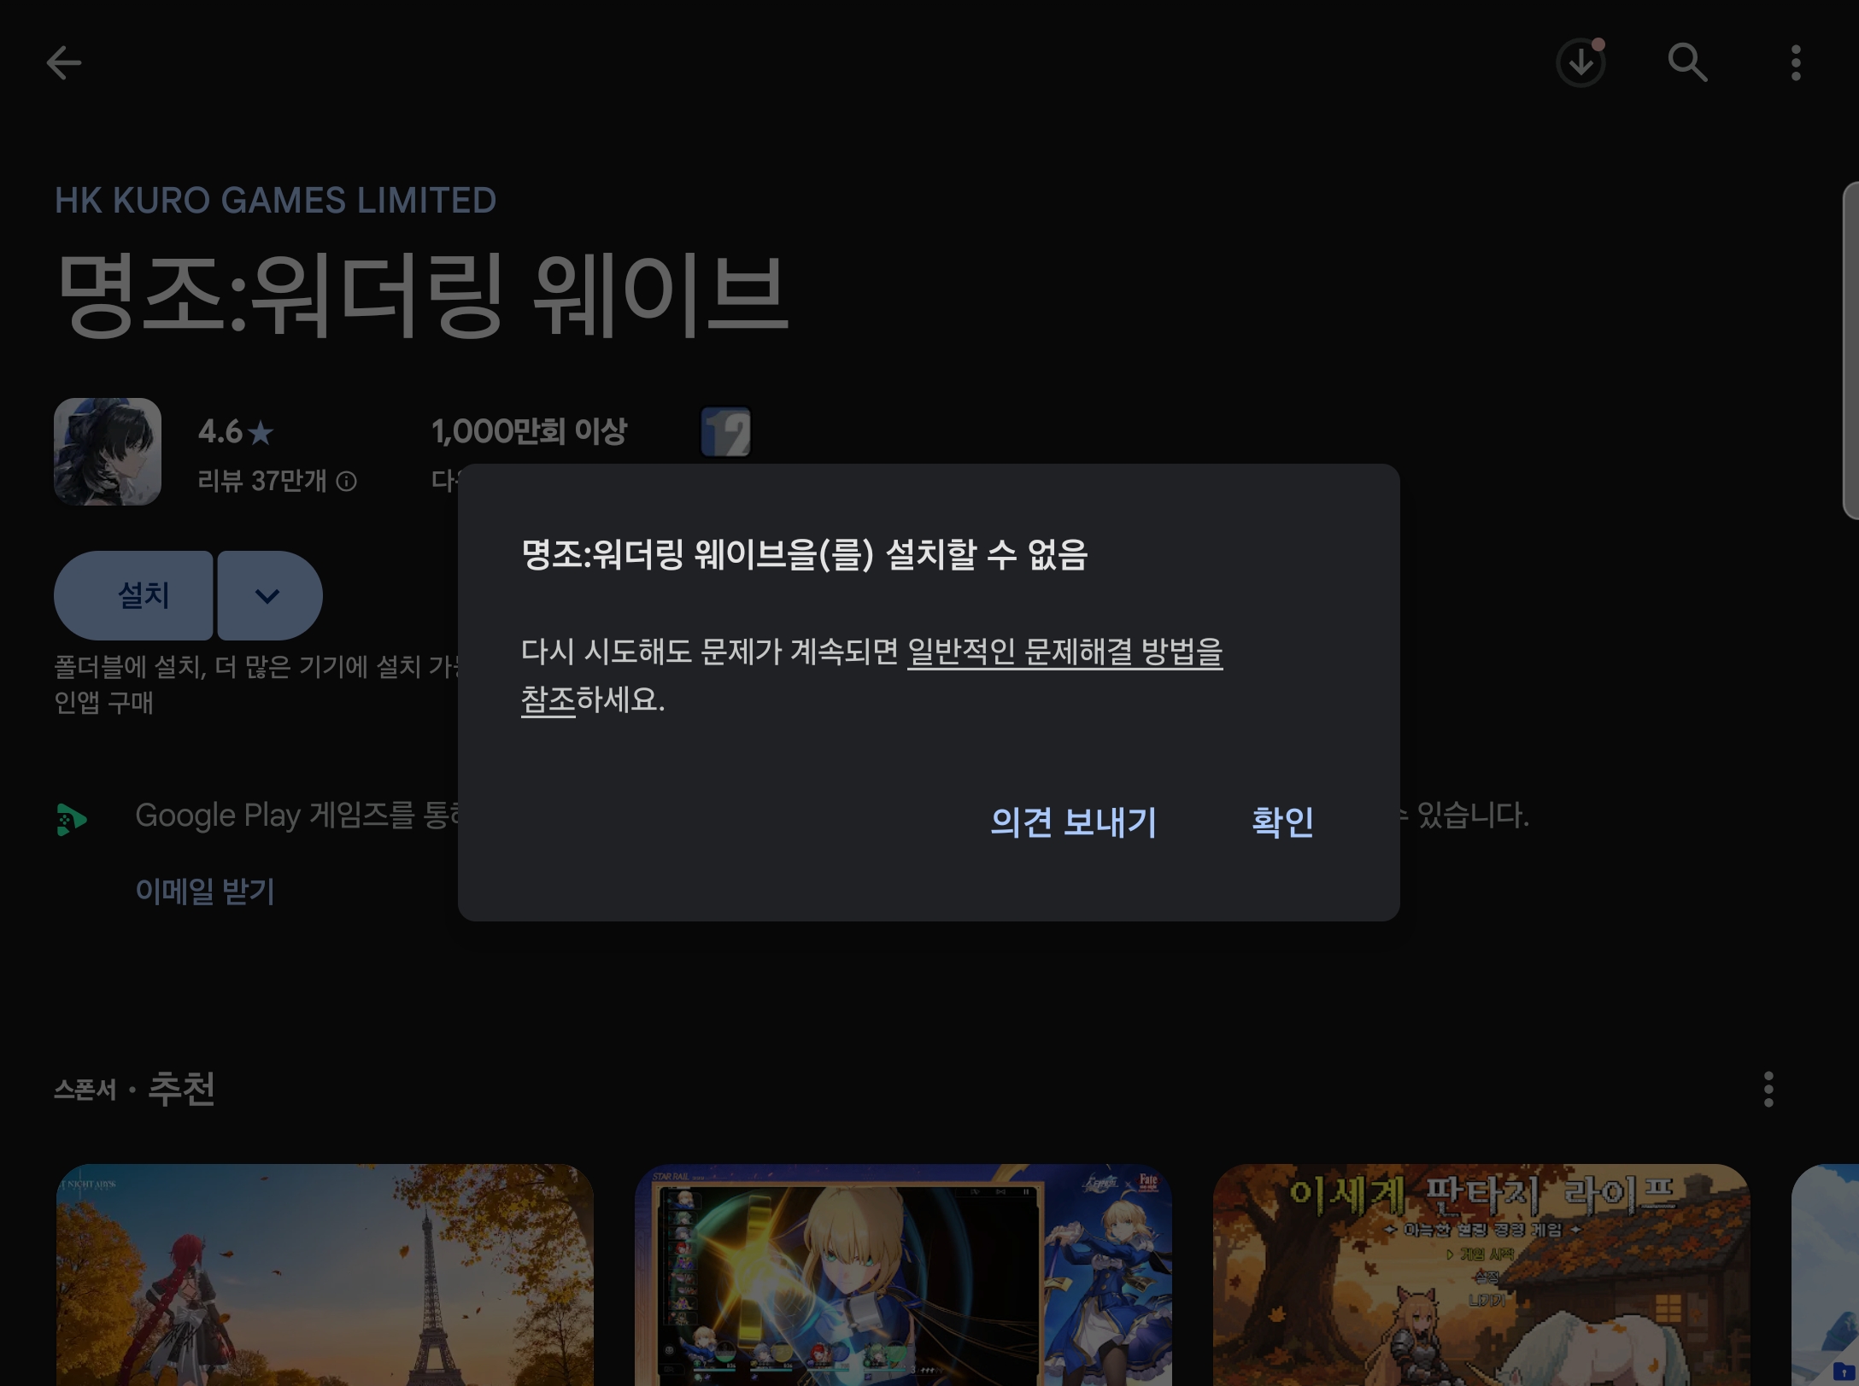The image size is (1859, 1386).
Task: Click the Google Play Games icon
Action: 72,819
